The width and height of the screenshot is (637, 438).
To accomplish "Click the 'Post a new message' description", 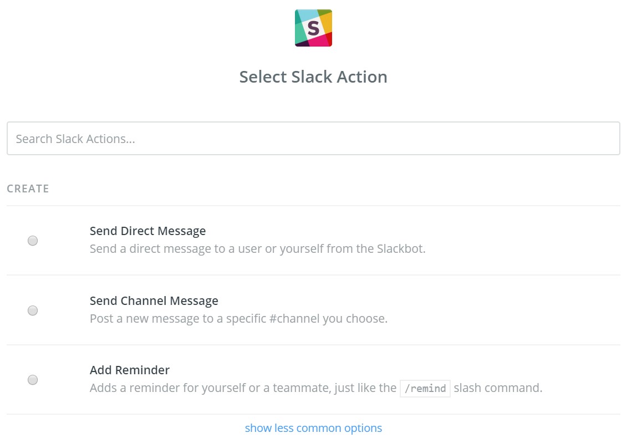I will [238, 319].
